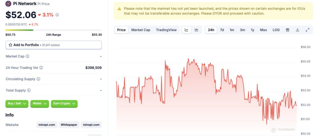316x136 pixels.
Task: Open the Buy / Sell dropdown
Action: 17,104
